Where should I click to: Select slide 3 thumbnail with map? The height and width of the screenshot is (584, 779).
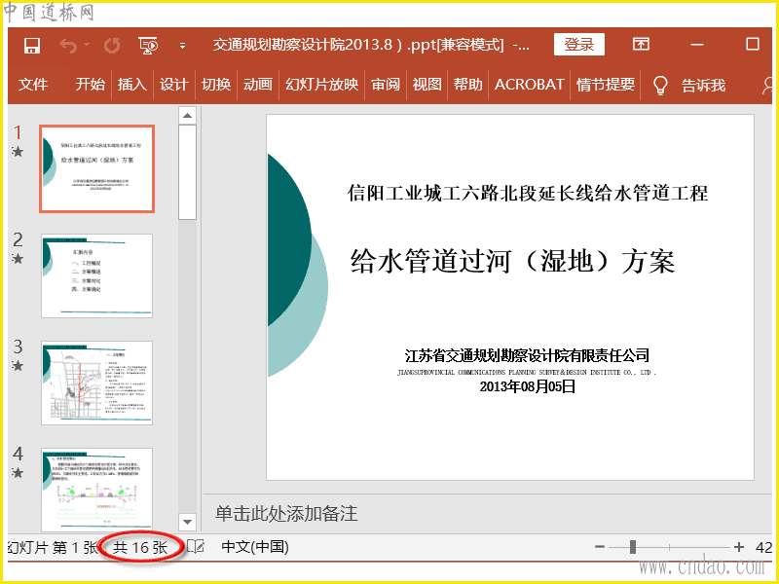tap(96, 383)
